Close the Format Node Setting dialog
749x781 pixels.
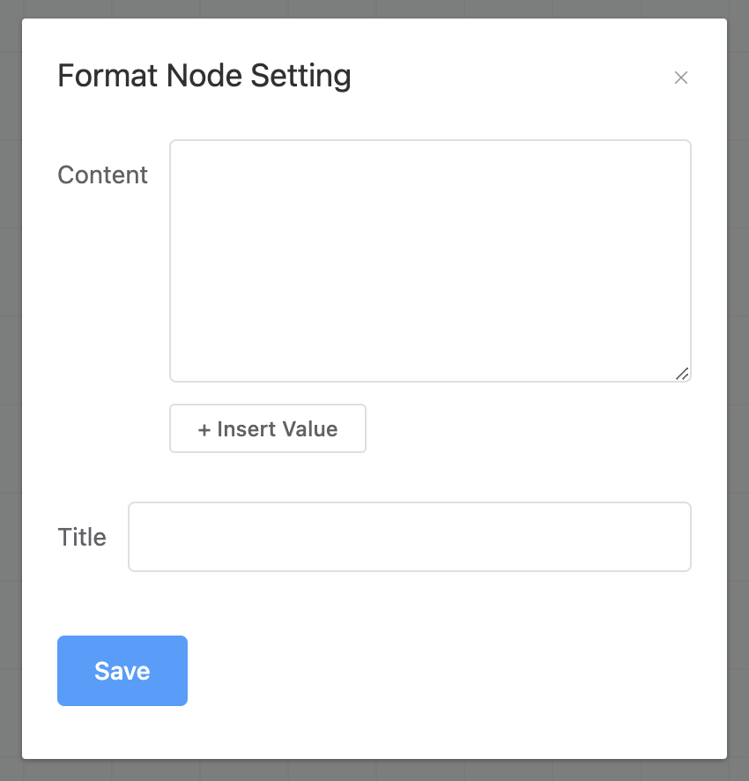coord(681,78)
